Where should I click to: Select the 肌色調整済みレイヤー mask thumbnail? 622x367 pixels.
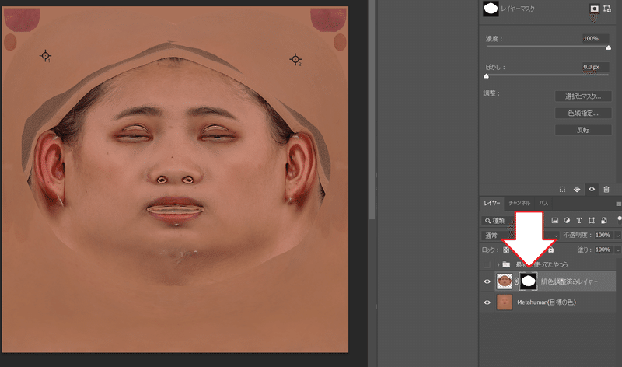tap(529, 281)
